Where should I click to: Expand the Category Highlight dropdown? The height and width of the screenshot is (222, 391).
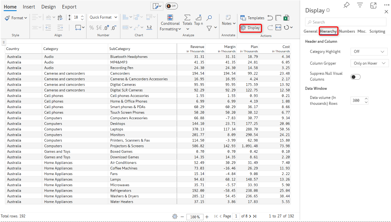pos(368,52)
